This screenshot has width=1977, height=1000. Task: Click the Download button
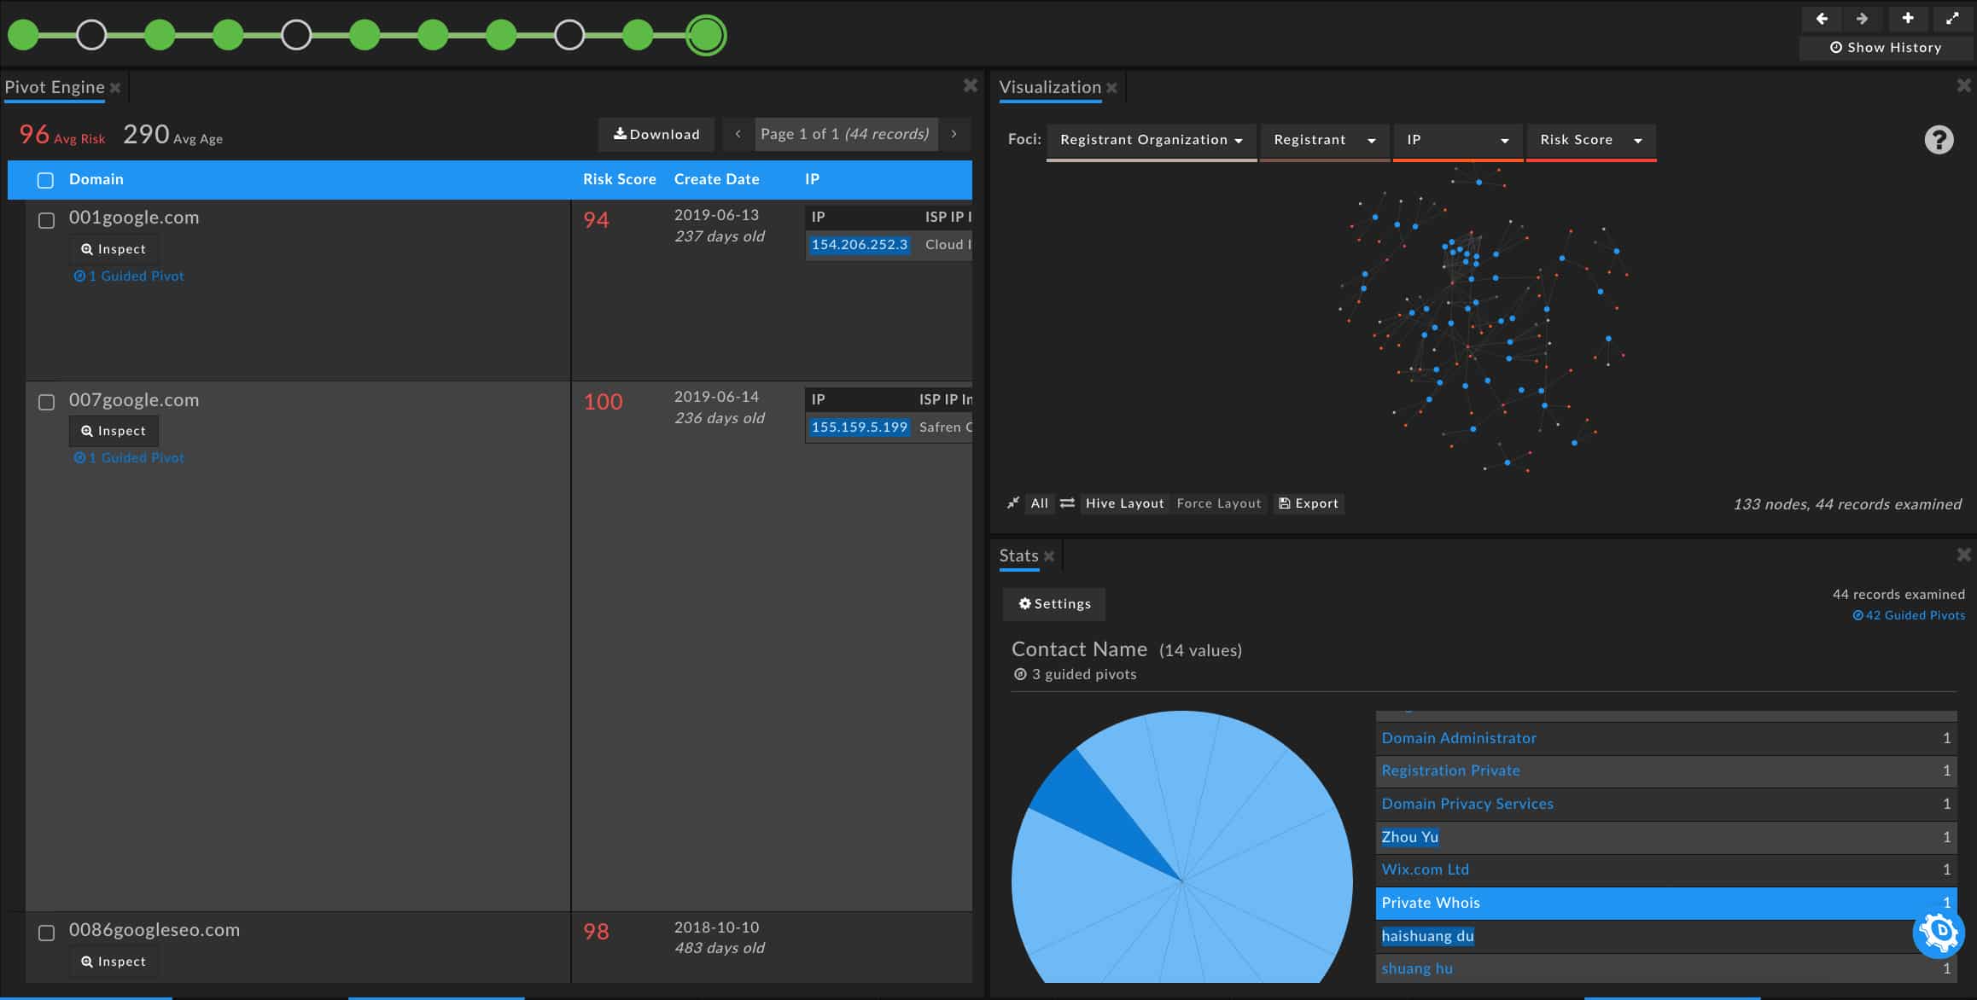tap(656, 134)
